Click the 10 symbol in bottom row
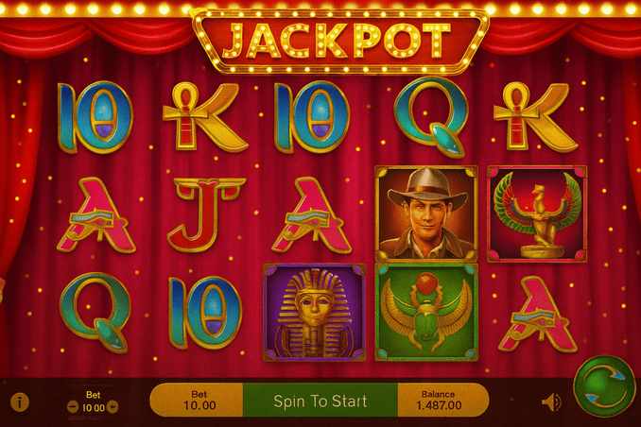The height and width of the screenshot is (427, 641). click(x=205, y=313)
